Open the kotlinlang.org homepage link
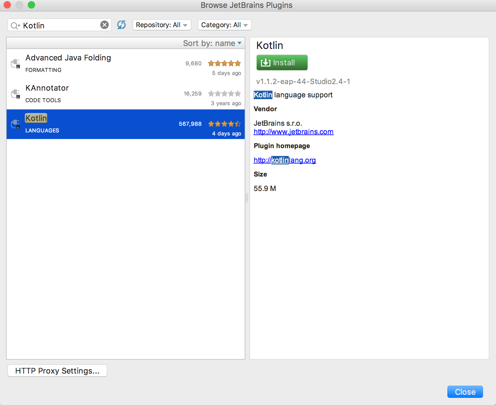 tap(285, 160)
